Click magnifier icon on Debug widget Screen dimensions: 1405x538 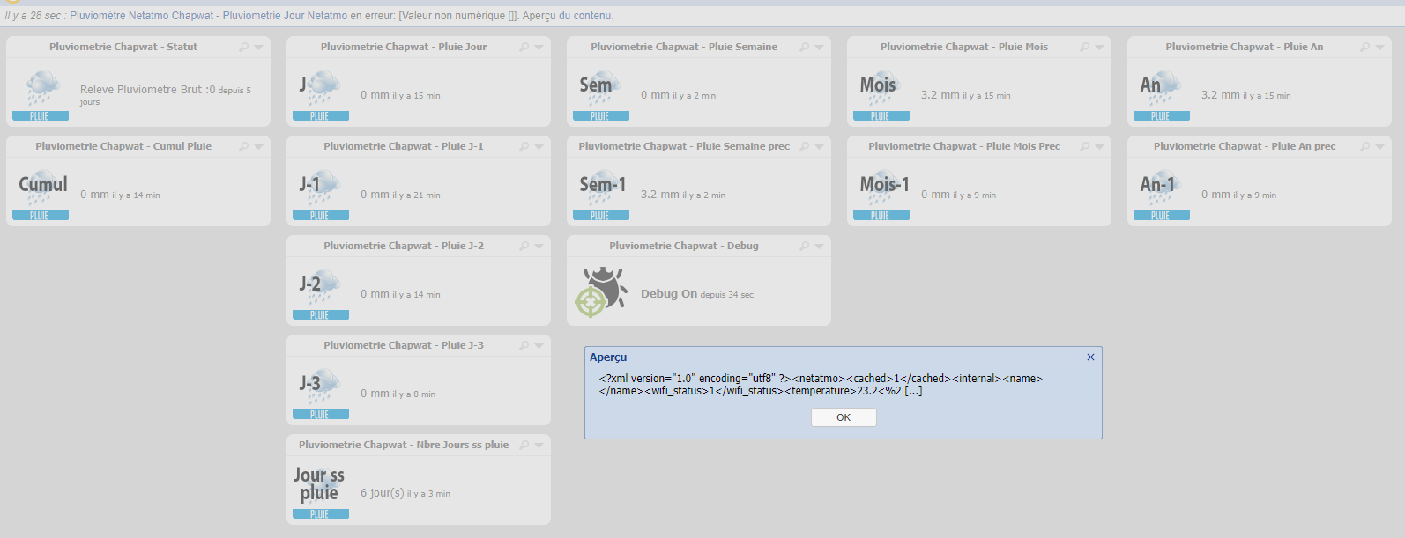(805, 247)
